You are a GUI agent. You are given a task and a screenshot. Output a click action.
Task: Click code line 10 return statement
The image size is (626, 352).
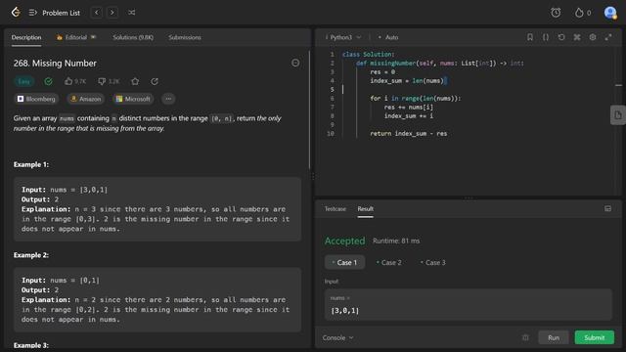coord(409,134)
